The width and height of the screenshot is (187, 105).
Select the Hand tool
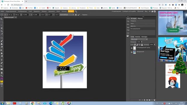[x=2, y=73]
